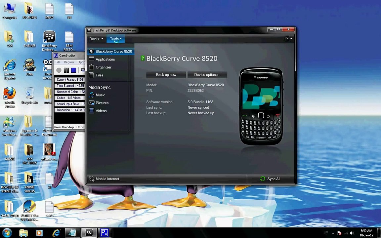The width and height of the screenshot is (381, 238).
Task: Click the software version 5.0 Bundle 1168
Action: (200, 102)
